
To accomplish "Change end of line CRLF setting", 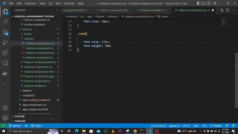I will click(196, 126).
